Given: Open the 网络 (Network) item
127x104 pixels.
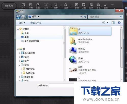Looking at the screenshot, I should click(x=90, y=60).
